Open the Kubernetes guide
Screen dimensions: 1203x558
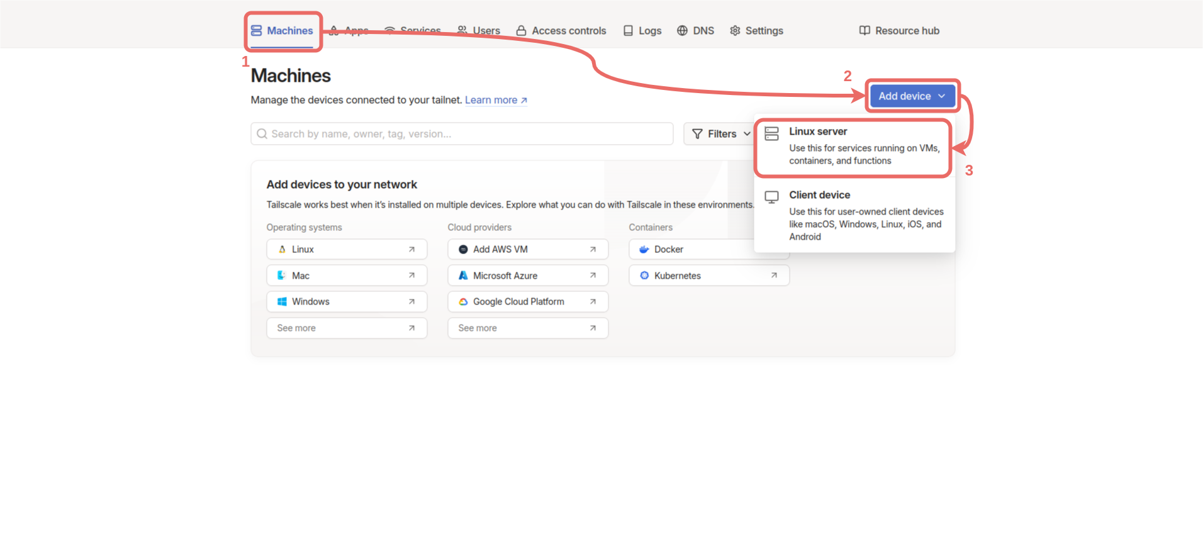point(709,276)
